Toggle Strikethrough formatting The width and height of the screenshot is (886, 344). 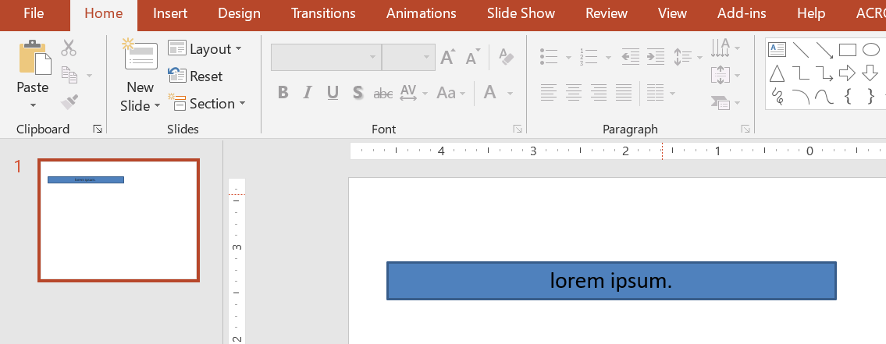383,93
